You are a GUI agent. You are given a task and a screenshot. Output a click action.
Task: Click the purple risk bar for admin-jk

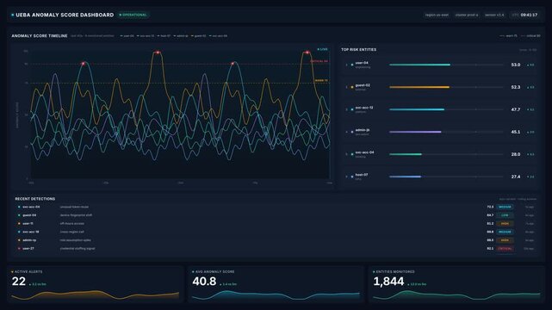[415, 132]
